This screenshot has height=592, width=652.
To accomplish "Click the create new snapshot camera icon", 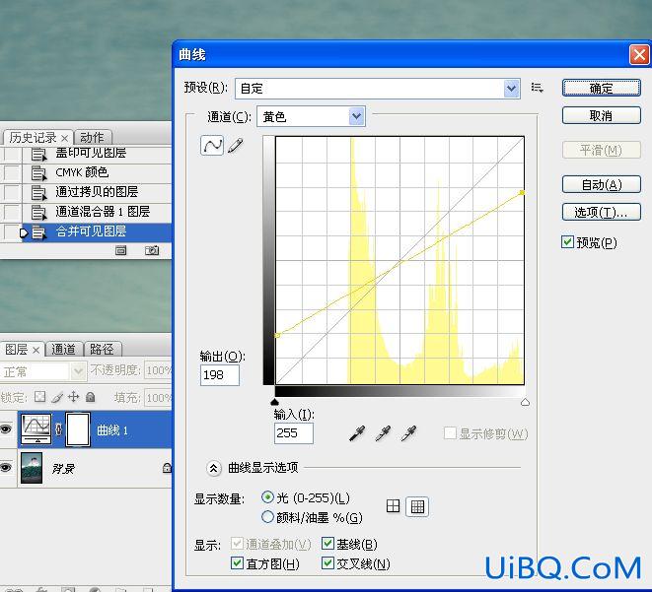I will click(152, 250).
